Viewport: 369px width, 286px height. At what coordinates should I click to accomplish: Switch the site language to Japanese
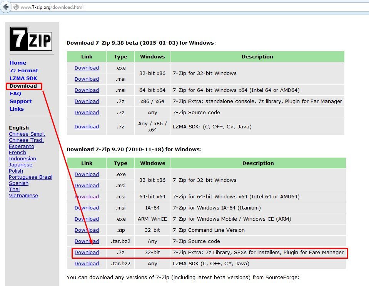(20, 165)
